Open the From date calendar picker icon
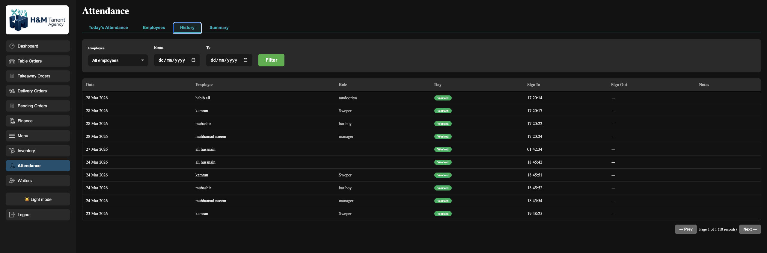Viewport: 767px width, 253px height. tap(193, 60)
